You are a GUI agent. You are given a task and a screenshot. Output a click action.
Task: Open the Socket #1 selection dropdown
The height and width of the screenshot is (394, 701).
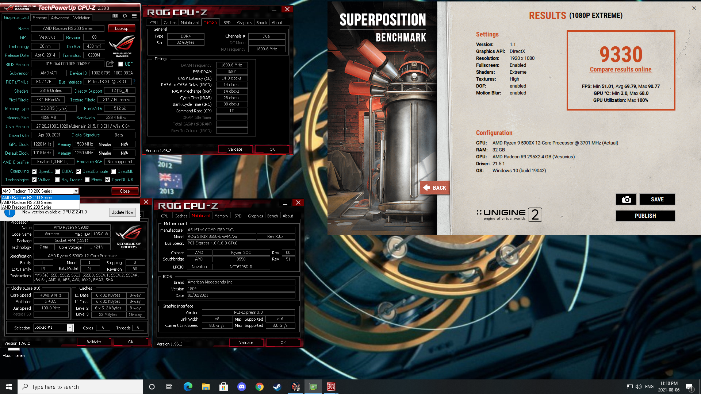pyautogui.click(x=70, y=328)
